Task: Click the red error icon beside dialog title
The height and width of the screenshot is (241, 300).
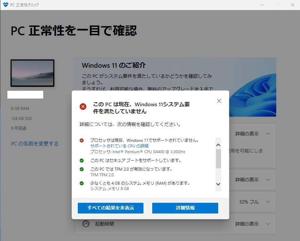Action: click(83, 107)
